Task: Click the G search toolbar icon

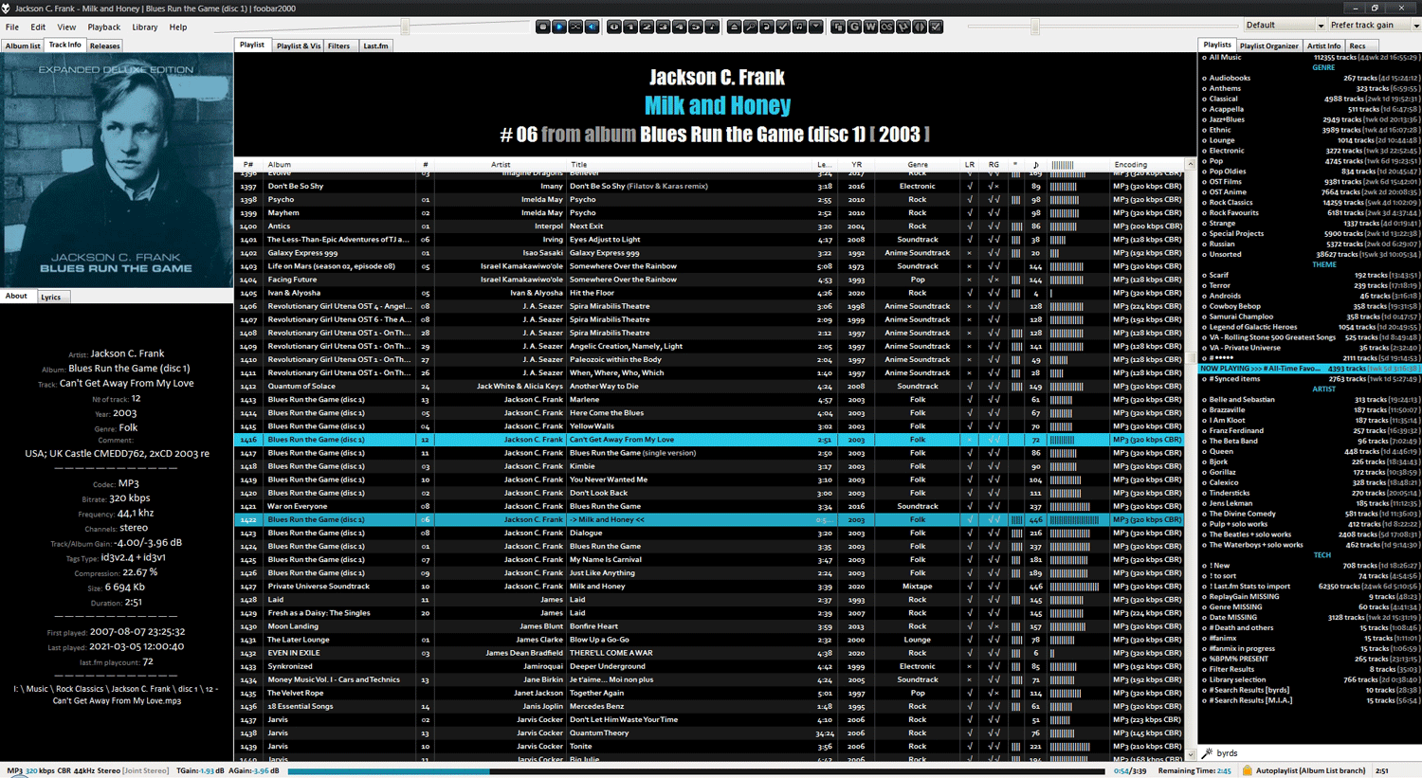Action: point(854,27)
